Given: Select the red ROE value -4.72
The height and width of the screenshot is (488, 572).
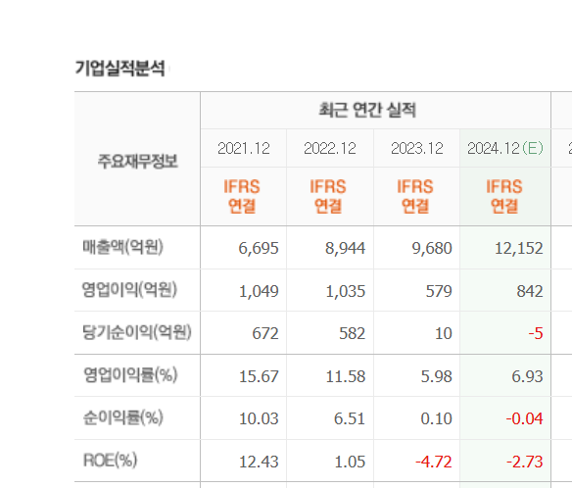Looking at the screenshot, I should pos(434,463).
